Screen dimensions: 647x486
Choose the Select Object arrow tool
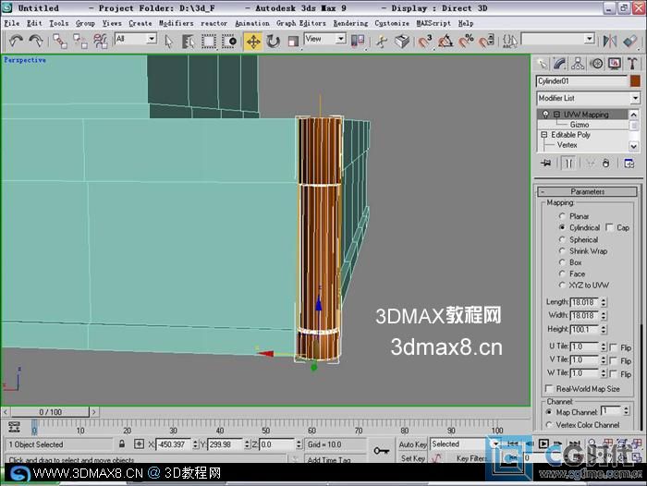(168, 41)
